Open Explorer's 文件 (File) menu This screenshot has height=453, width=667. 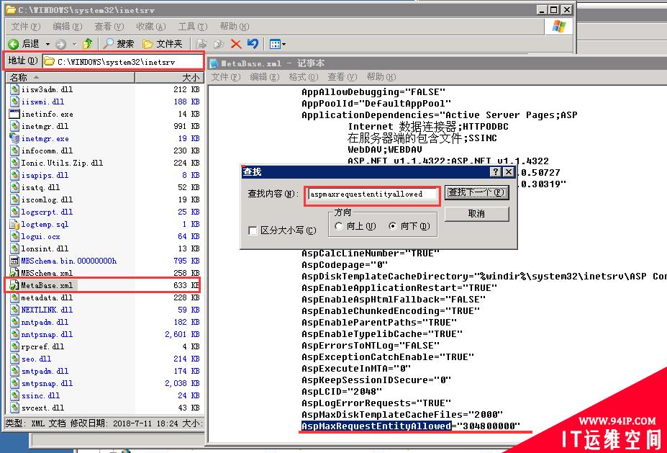25,27
